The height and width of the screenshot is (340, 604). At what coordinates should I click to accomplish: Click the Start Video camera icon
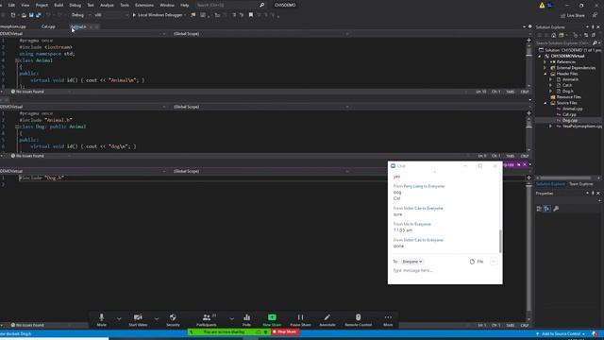(138, 319)
